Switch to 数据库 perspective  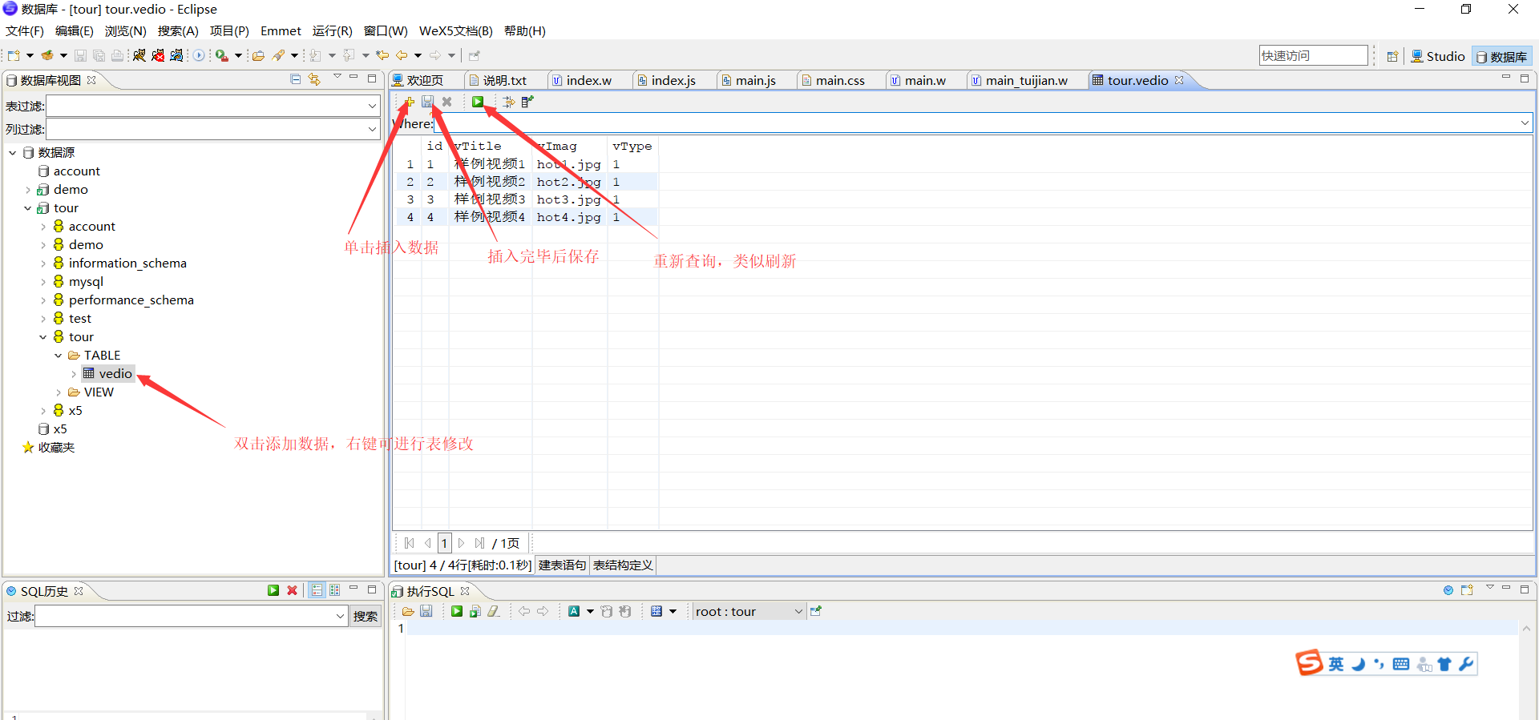click(1502, 56)
